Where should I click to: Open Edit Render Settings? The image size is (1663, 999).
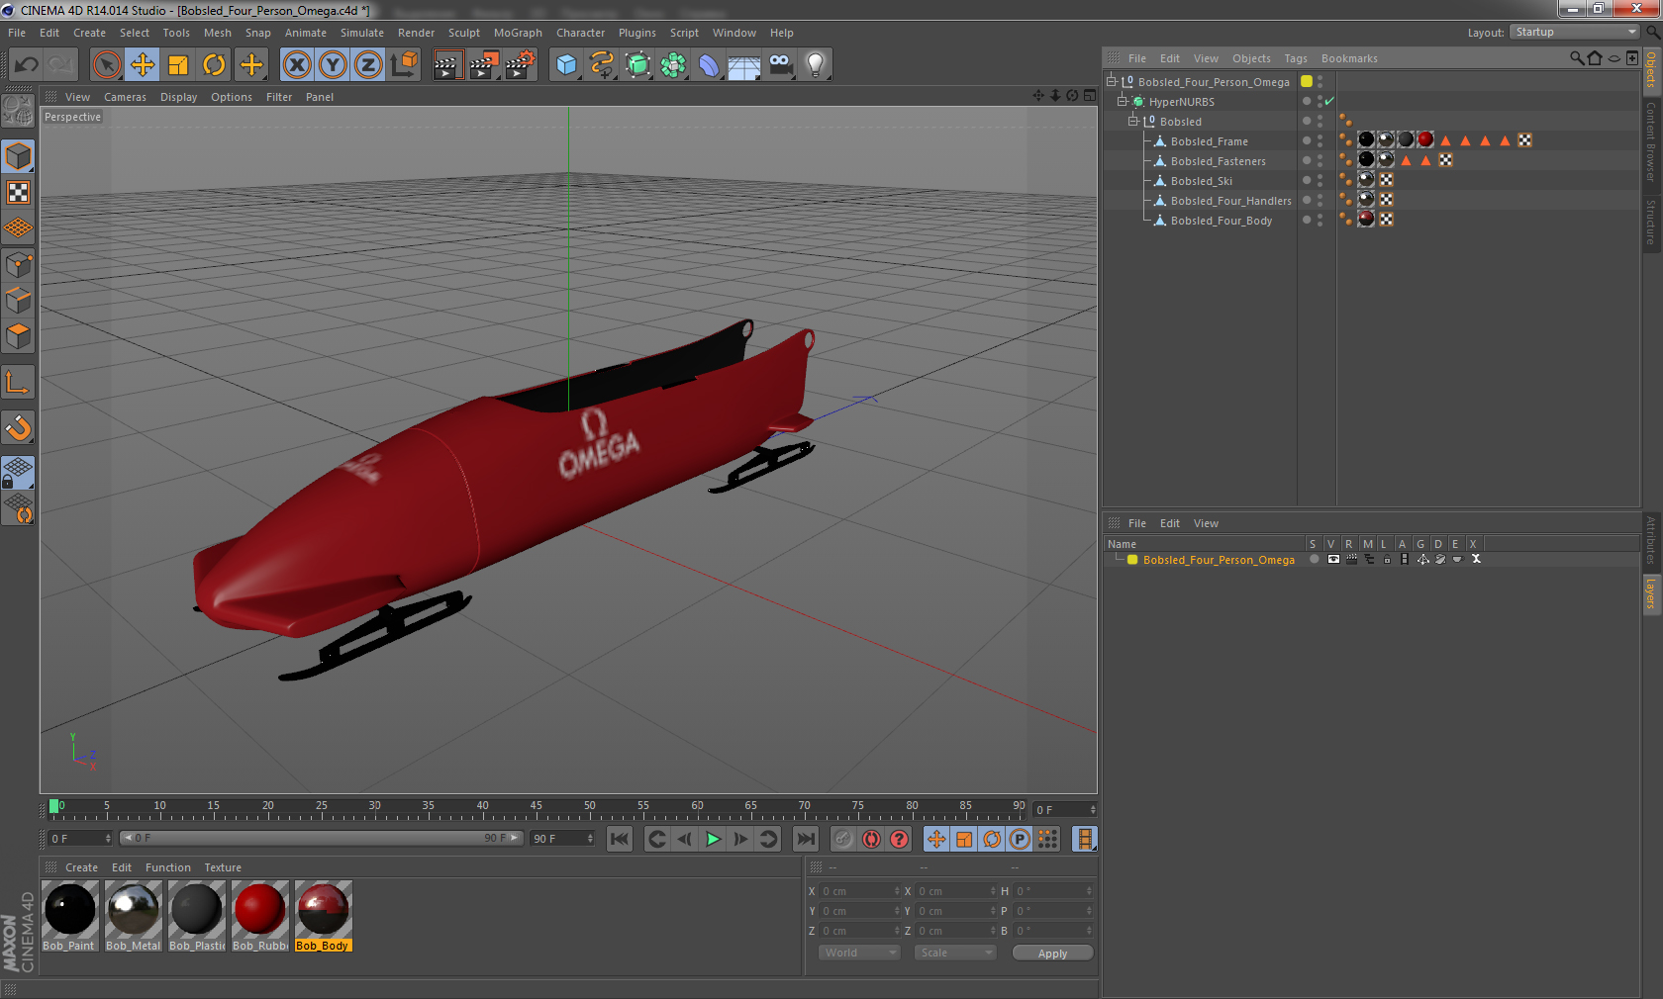click(x=521, y=65)
